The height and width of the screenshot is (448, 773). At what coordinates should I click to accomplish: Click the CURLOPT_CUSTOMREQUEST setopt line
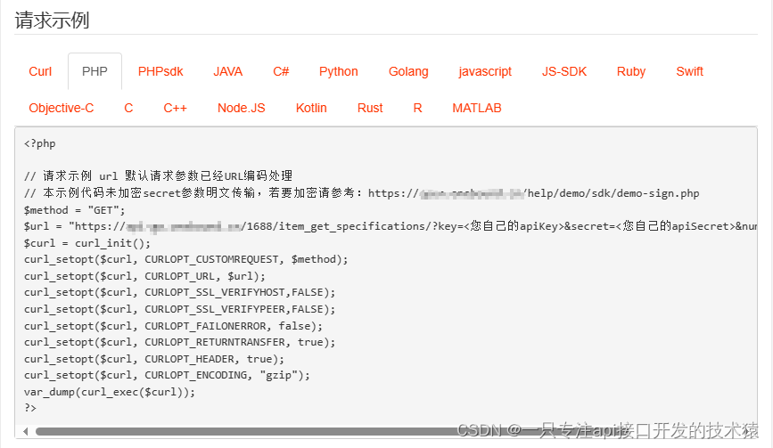(x=185, y=259)
